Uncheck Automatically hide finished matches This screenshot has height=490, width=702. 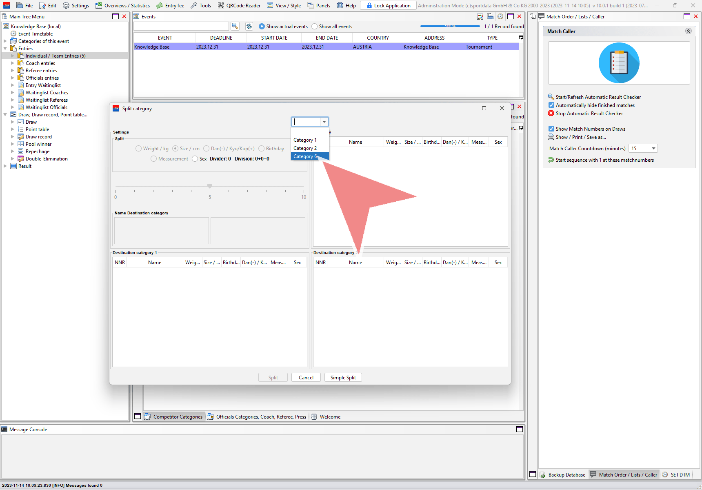pos(551,105)
